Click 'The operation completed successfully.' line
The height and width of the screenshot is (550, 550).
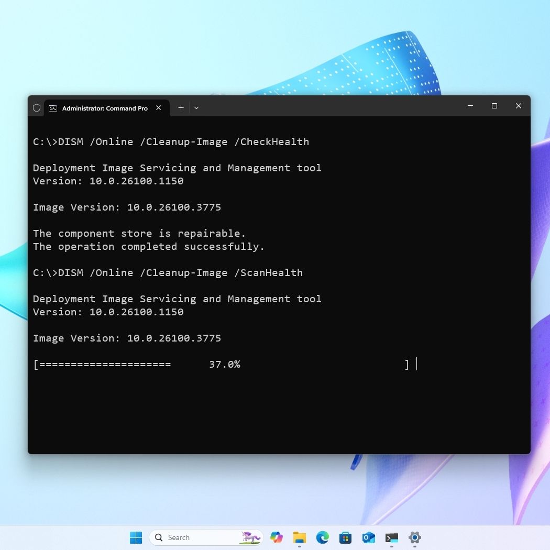[149, 247]
